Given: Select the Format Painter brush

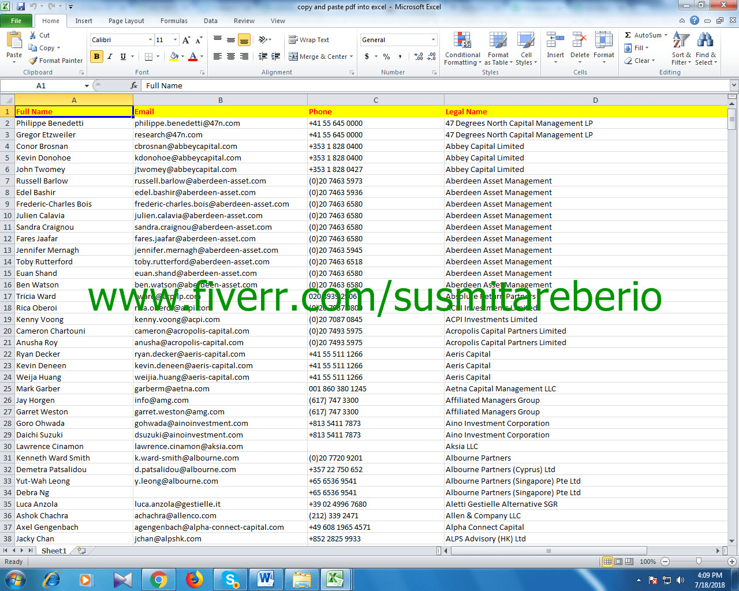Looking at the screenshot, I should pos(33,61).
